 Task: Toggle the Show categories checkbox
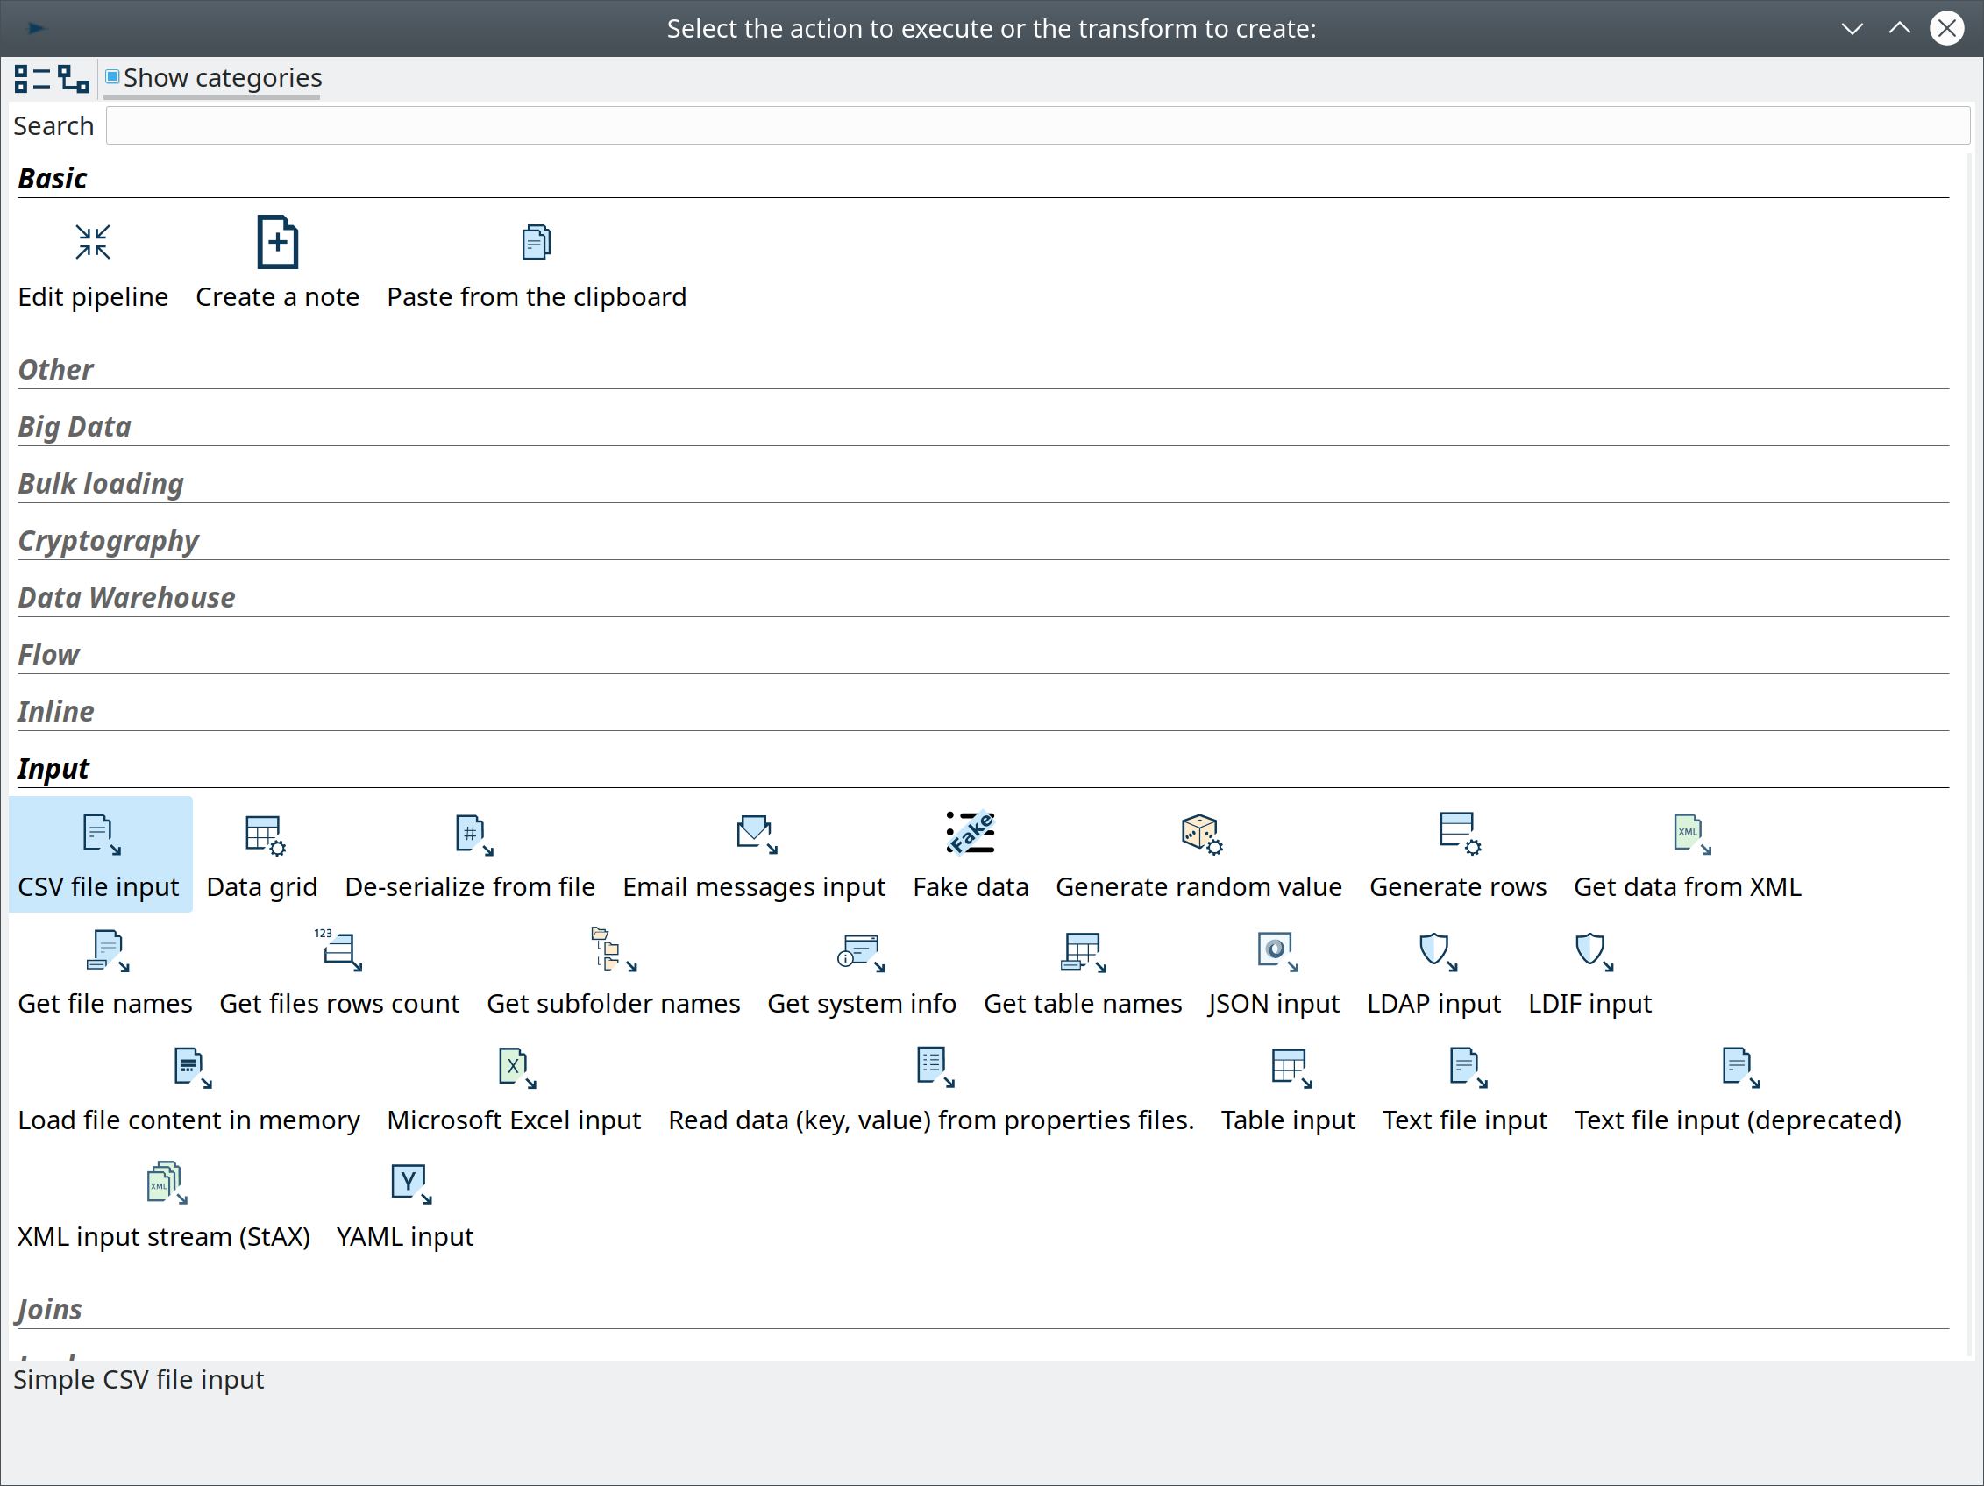113,77
